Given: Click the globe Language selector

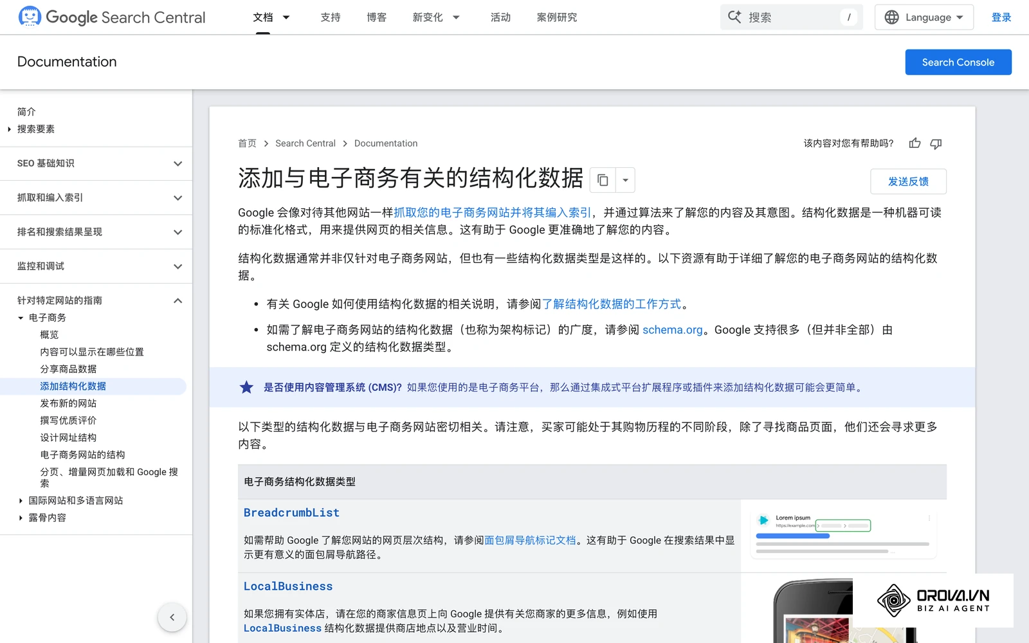Looking at the screenshot, I should click(x=924, y=17).
